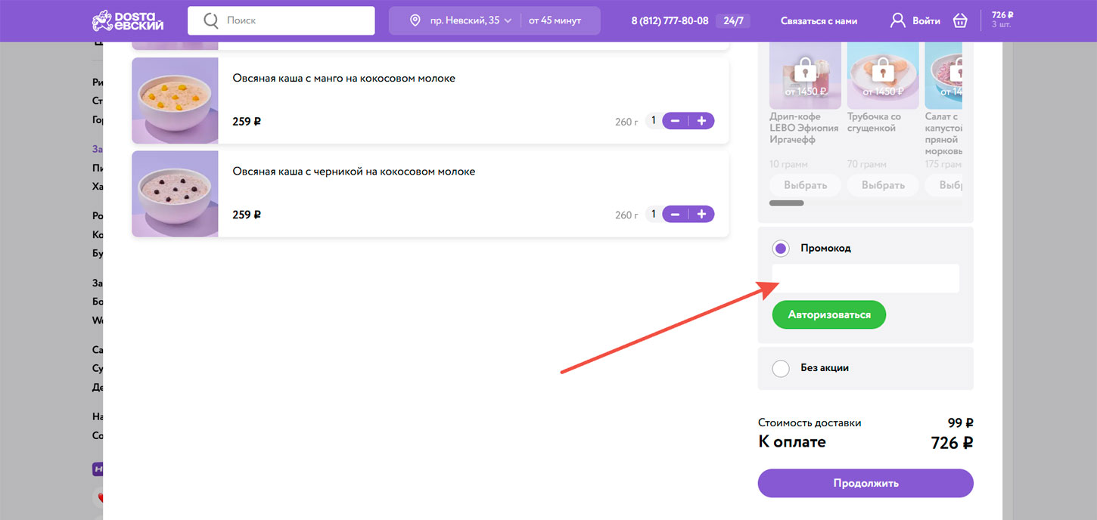
Task: Click the Трубочка со сгущенкой title
Action: (x=874, y=122)
